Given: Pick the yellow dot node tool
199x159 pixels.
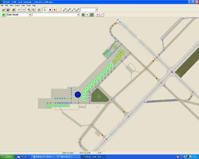Looking at the screenshot, I should tap(59, 10).
